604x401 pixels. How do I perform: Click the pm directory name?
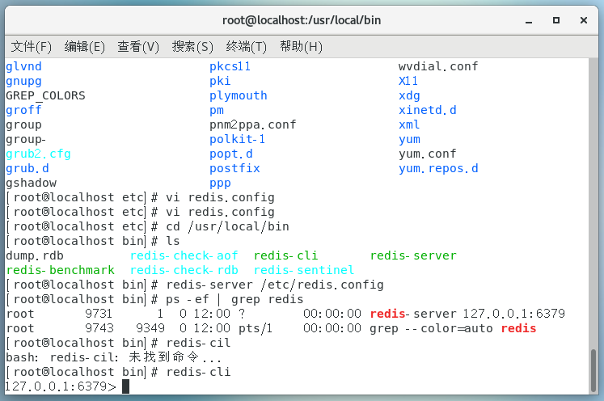[x=217, y=111]
